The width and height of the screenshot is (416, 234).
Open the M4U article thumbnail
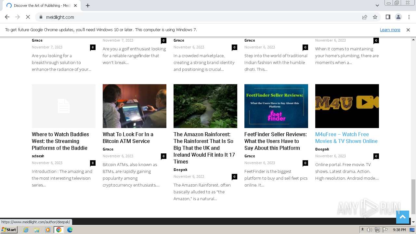(x=347, y=106)
